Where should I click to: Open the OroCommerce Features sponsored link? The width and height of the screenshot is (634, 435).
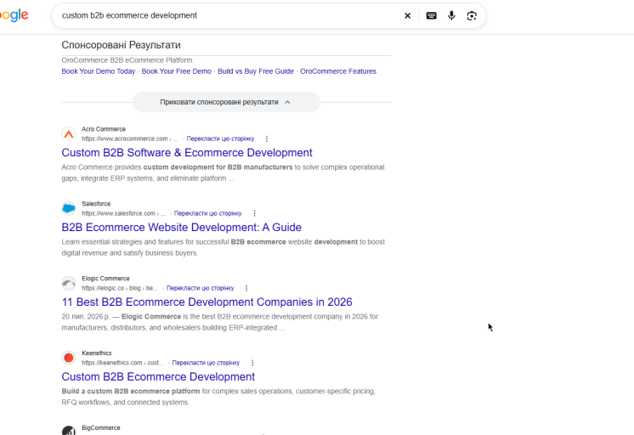click(338, 71)
